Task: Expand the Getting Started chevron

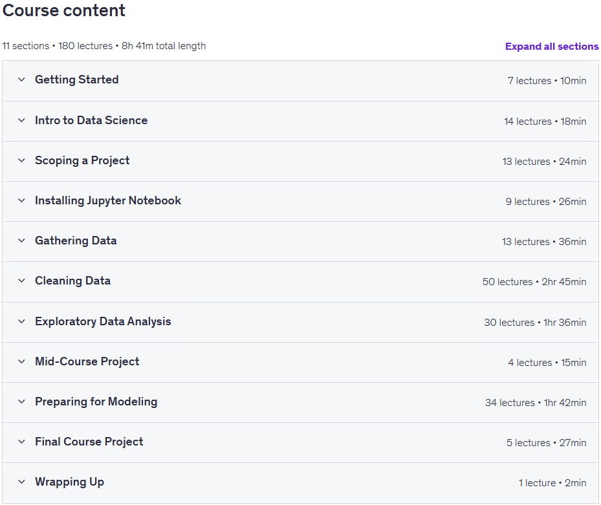Action: click(x=21, y=80)
